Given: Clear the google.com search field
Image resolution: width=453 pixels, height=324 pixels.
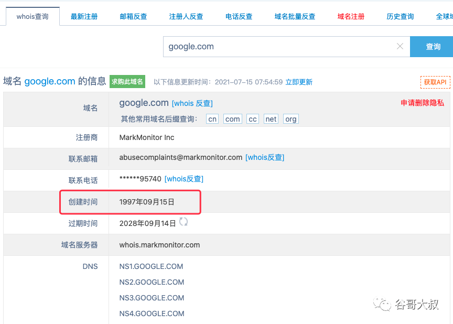Looking at the screenshot, I should [400, 46].
